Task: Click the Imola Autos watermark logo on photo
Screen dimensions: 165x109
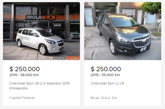Action: (66, 58)
